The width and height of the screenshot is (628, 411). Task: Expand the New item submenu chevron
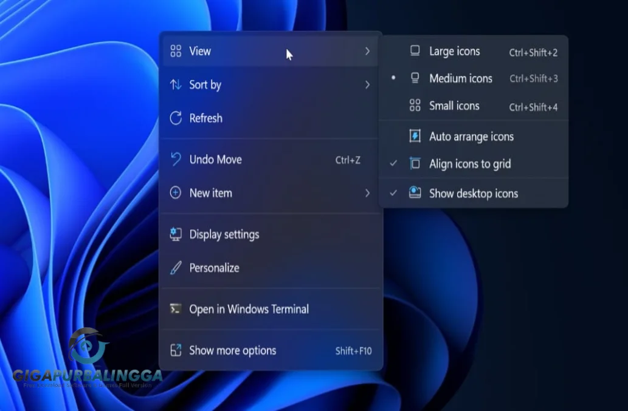click(367, 193)
